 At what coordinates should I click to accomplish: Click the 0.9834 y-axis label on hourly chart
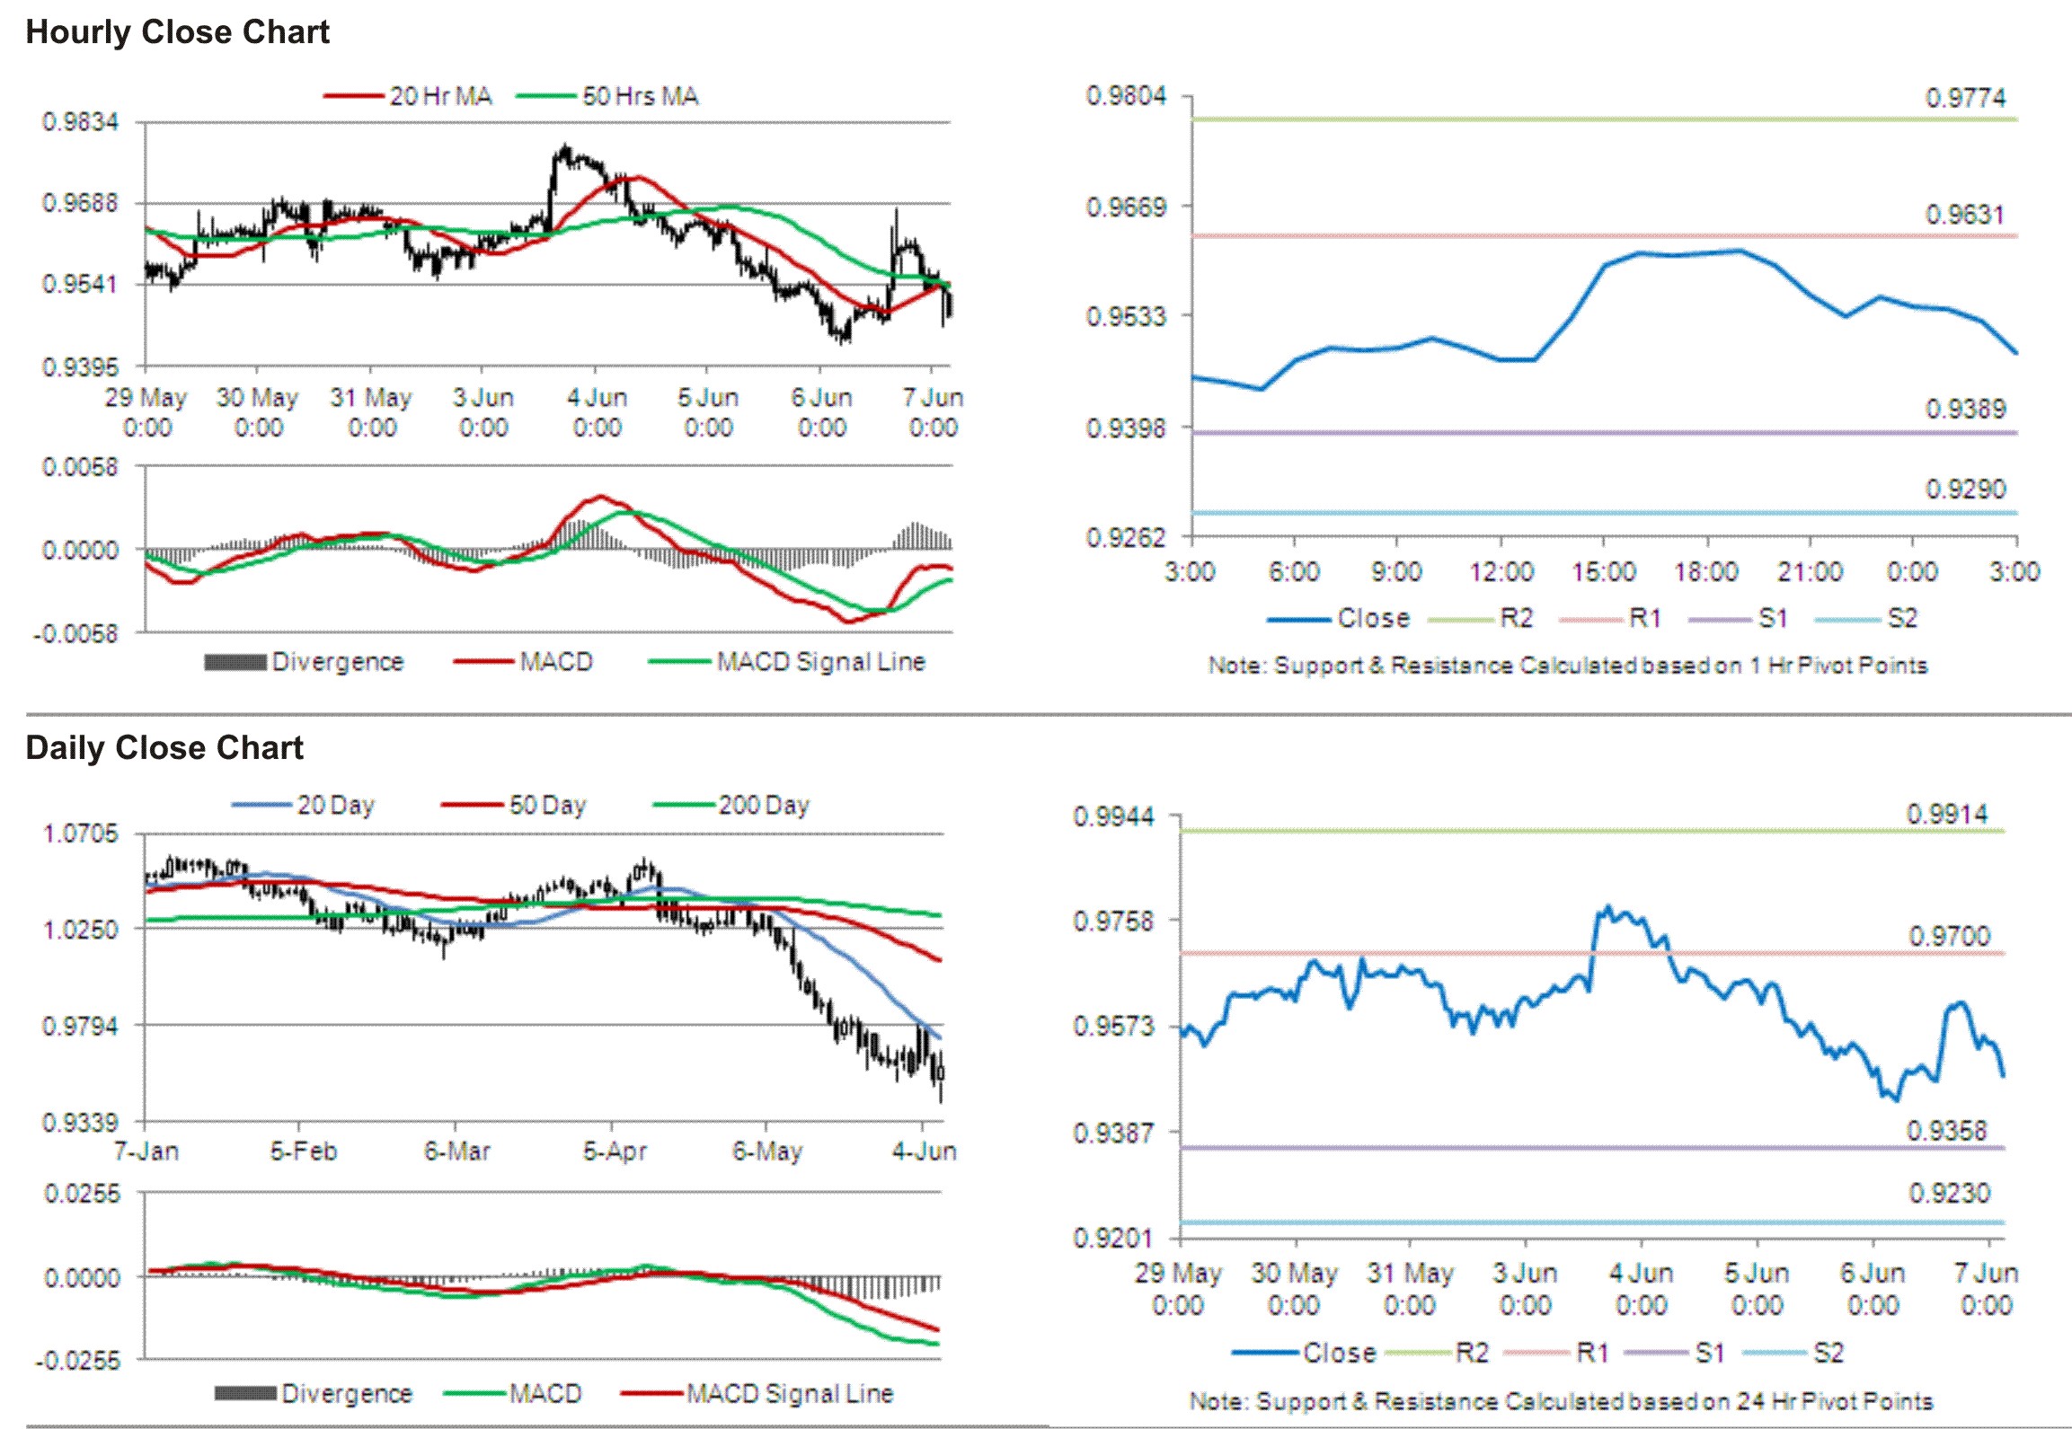tap(80, 122)
